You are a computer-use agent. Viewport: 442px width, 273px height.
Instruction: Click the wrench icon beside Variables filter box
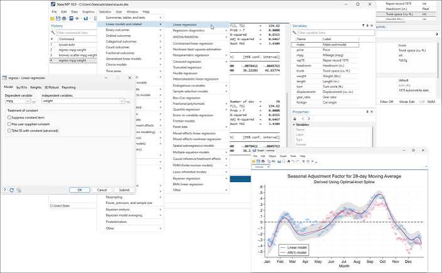(294, 33)
